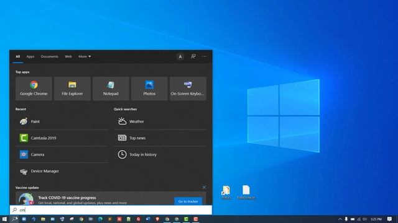Switch to the Web search tab
The width and height of the screenshot is (398, 223).
click(68, 56)
